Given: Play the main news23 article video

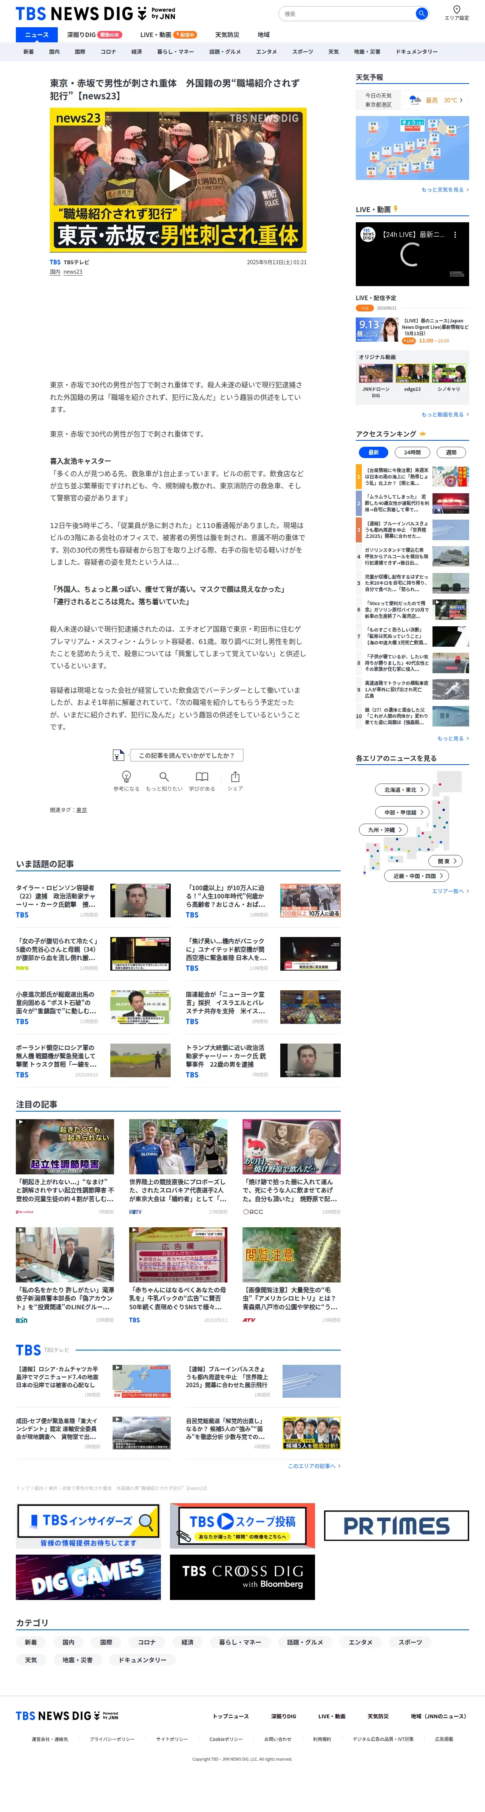Looking at the screenshot, I should (x=179, y=180).
